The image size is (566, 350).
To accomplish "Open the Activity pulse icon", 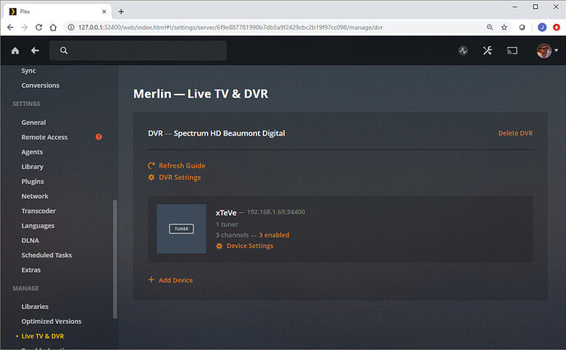I will [463, 51].
